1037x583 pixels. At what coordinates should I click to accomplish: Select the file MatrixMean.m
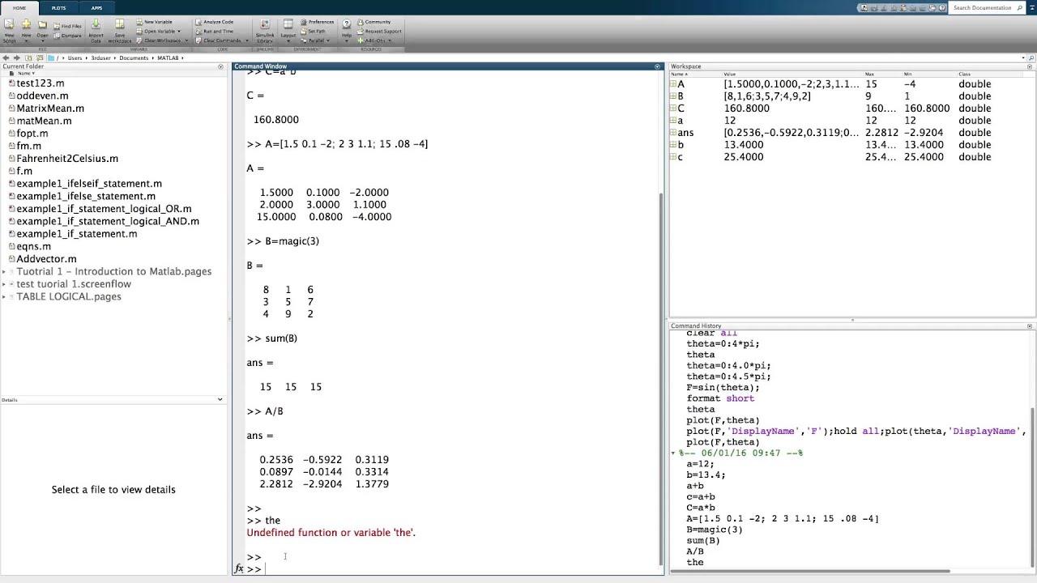tap(50, 109)
